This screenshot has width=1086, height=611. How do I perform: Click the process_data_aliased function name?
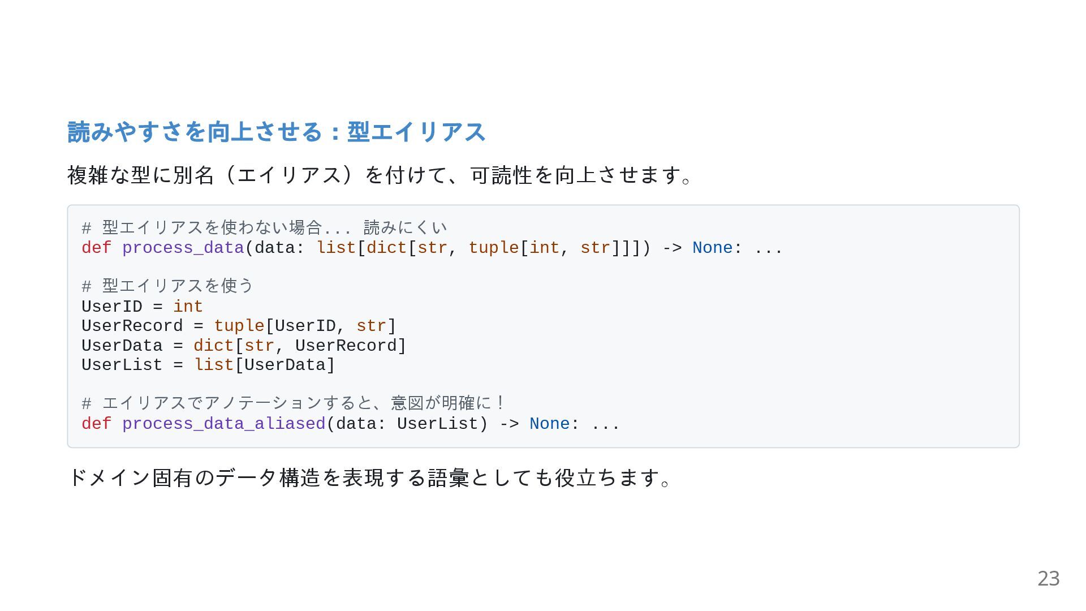[x=224, y=424]
